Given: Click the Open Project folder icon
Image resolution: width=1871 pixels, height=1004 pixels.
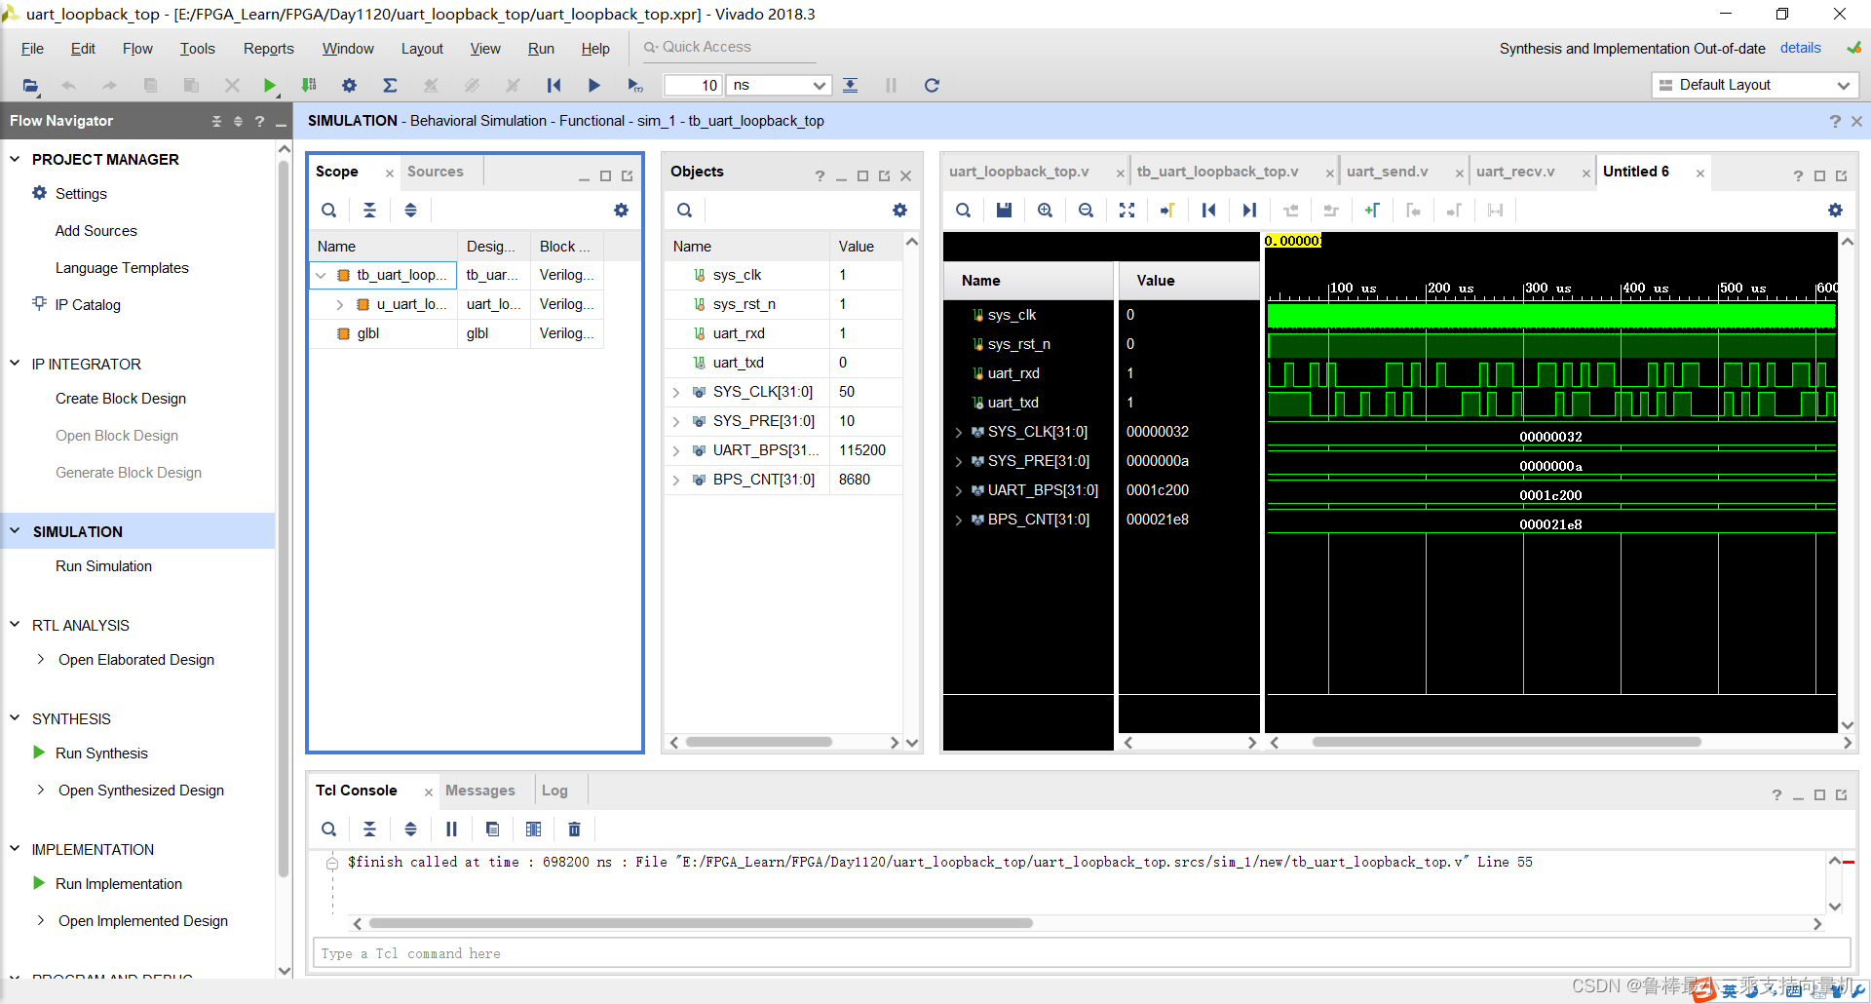Looking at the screenshot, I should 31,86.
